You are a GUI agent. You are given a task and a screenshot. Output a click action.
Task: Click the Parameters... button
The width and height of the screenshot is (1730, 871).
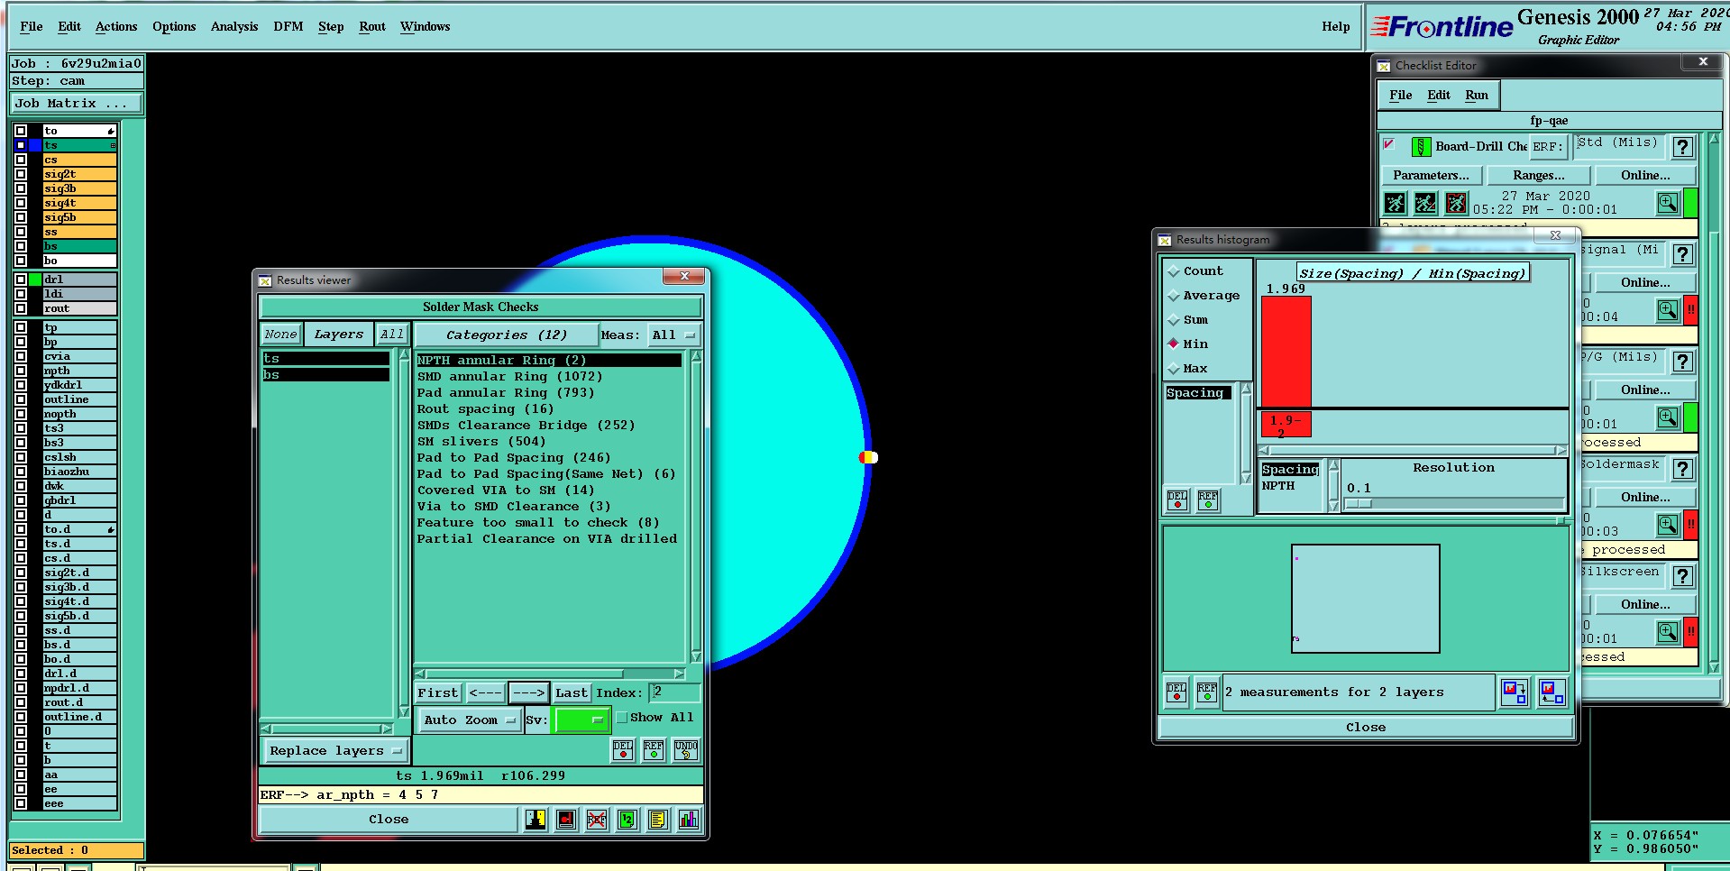[x=1431, y=176]
